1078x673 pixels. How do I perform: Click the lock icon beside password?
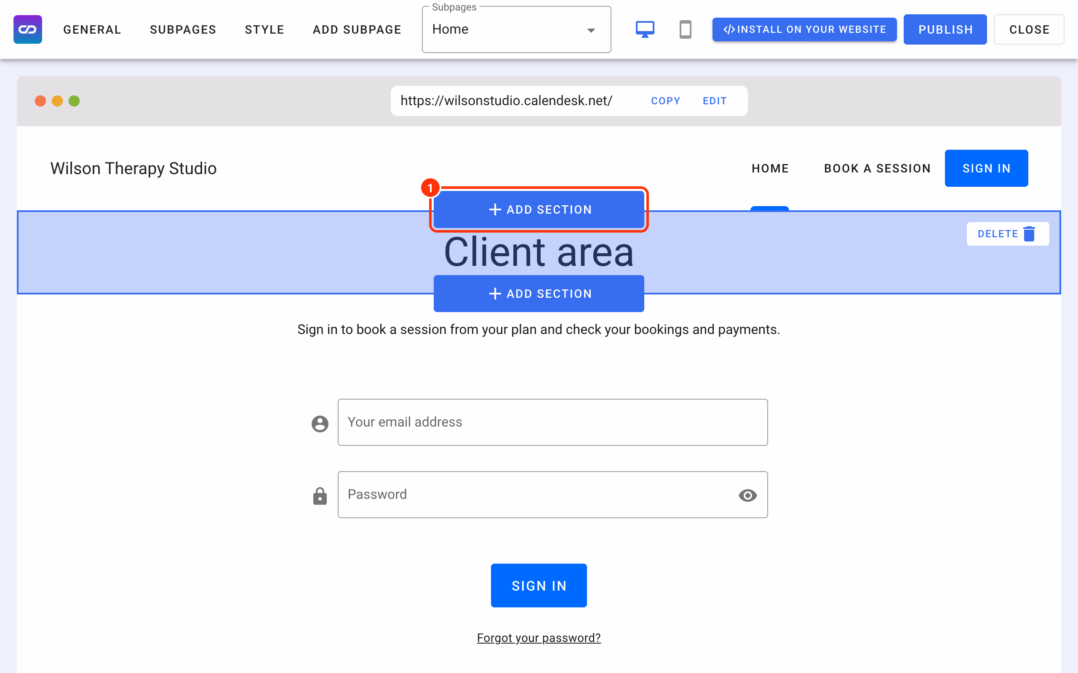point(320,495)
